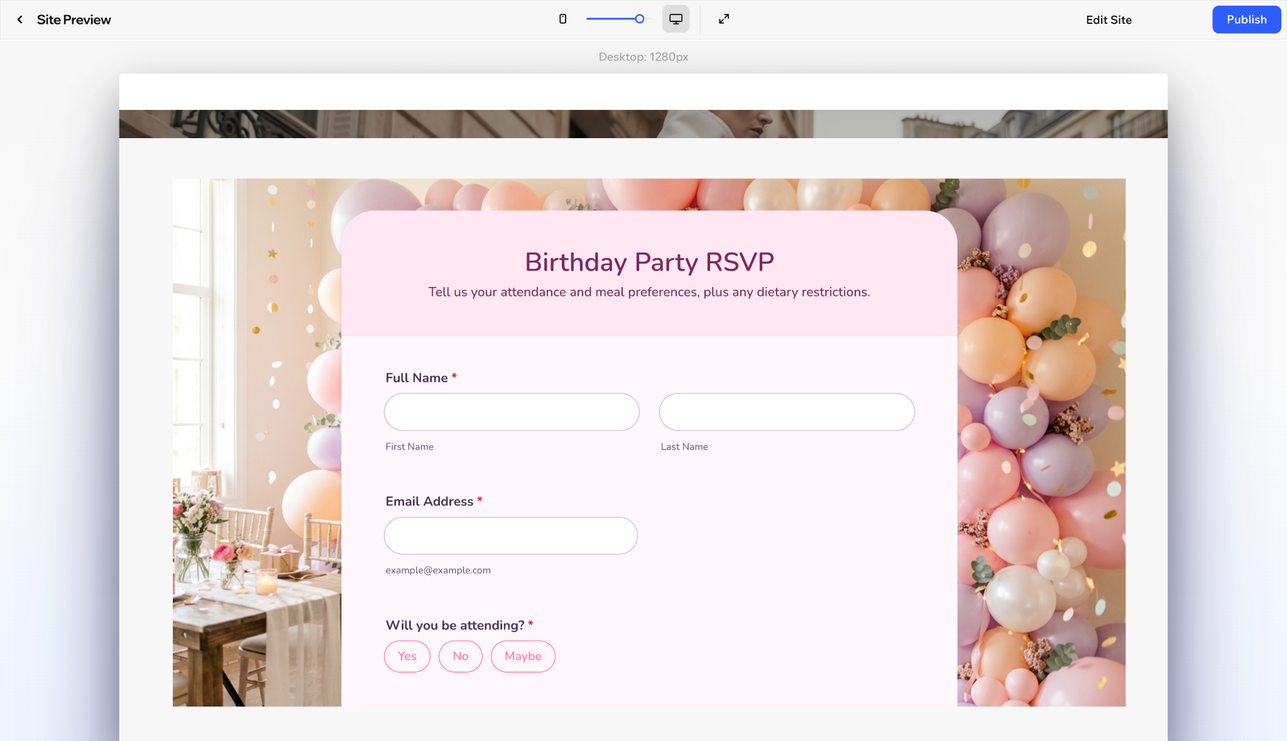Click the 'First Name' sublabel
Viewport: 1287px width, 741px height.
point(409,446)
